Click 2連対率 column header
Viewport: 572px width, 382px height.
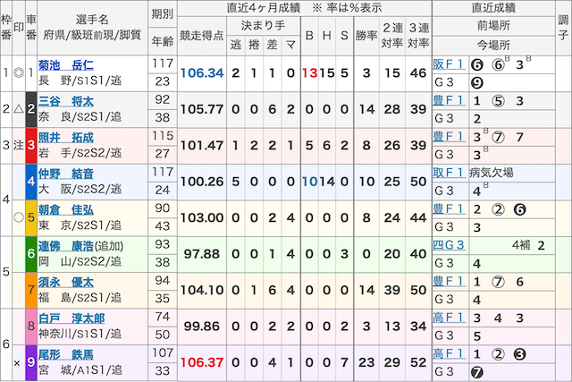(392, 36)
